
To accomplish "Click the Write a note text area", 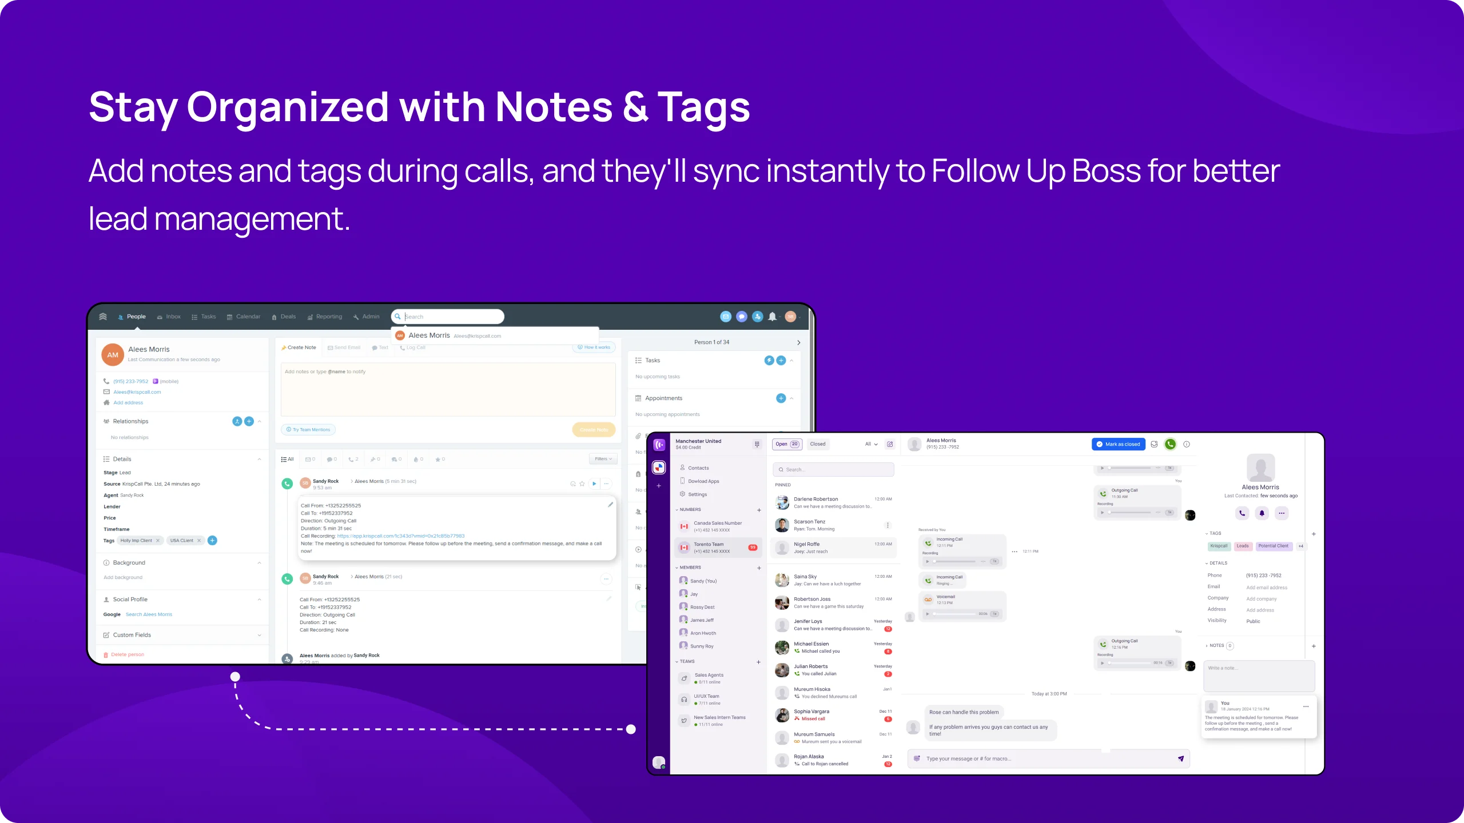I will point(1259,676).
